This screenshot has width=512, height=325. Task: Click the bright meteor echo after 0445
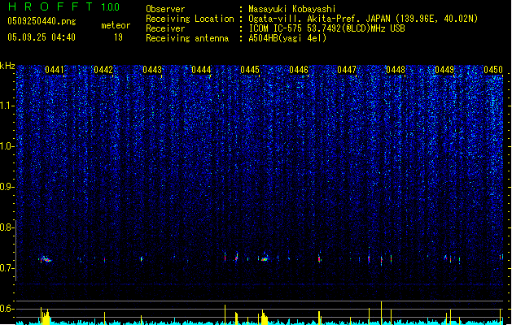tap(265, 259)
